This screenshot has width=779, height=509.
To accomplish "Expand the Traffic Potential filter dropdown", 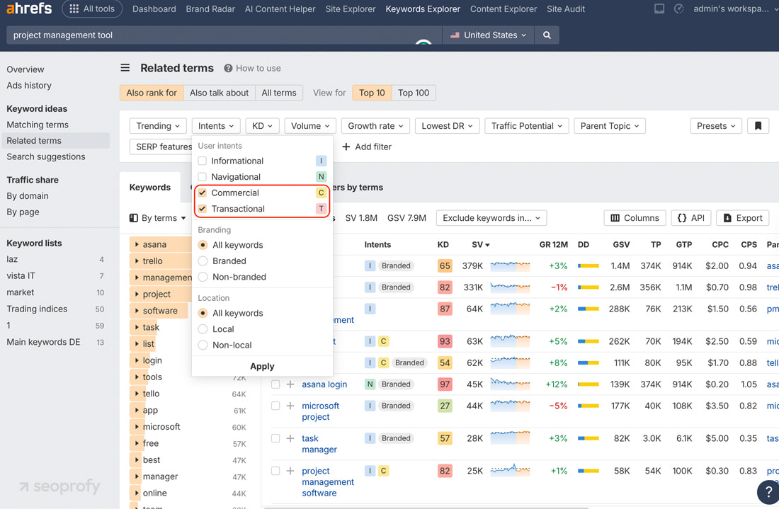I will pyautogui.click(x=526, y=126).
